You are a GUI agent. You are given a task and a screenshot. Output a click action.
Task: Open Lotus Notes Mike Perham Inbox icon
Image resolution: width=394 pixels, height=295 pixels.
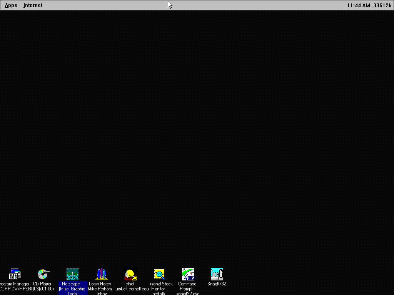tap(101, 274)
